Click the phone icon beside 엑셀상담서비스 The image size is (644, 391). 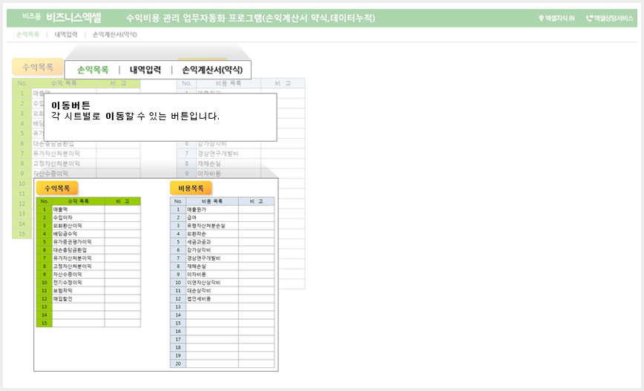tap(589, 18)
